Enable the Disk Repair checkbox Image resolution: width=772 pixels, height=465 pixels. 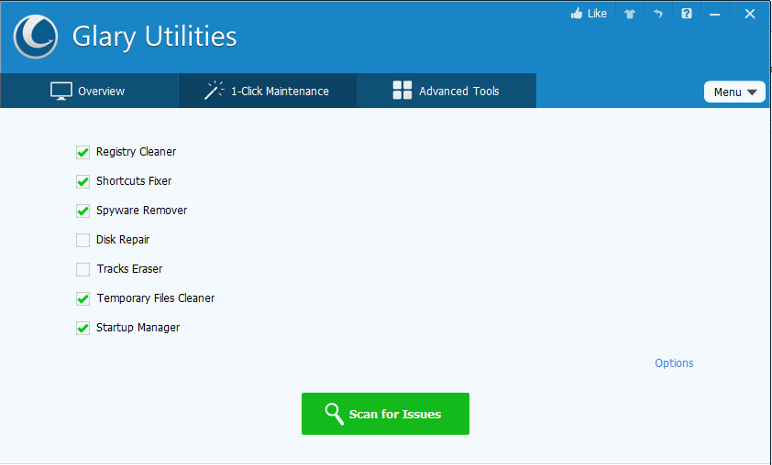click(83, 240)
